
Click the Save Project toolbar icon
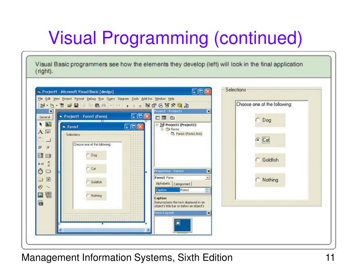point(76,105)
